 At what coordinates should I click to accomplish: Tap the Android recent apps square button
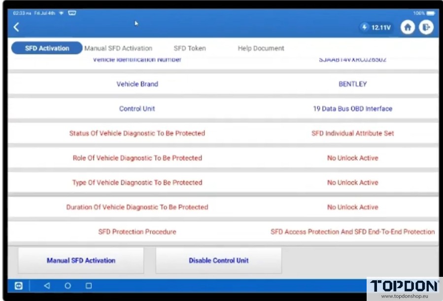pyautogui.click(x=89, y=285)
